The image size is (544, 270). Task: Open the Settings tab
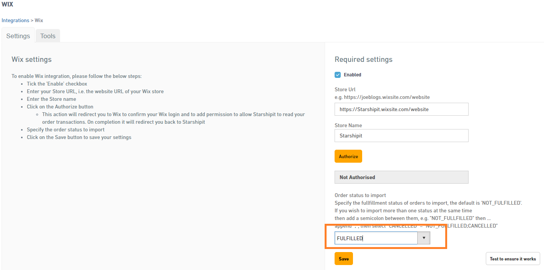pos(18,36)
